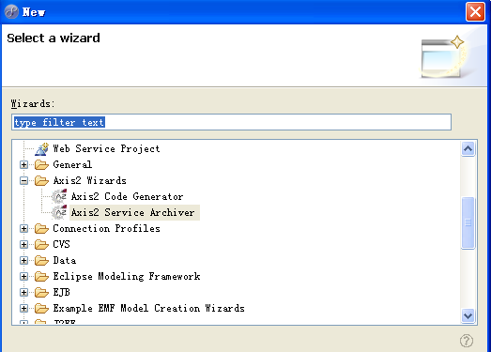The width and height of the screenshot is (491, 352).
Task: Expand the General folder node
Action: pos(23,164)
